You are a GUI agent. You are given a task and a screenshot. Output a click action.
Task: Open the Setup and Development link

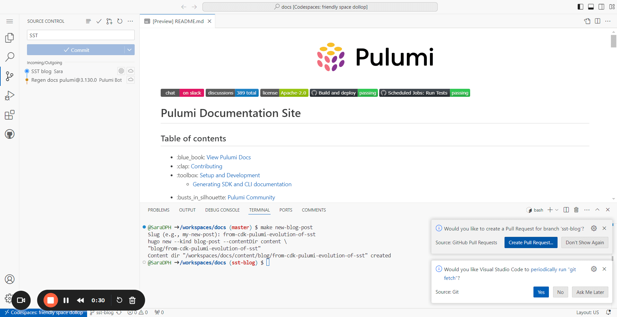(x=230, y=175)
